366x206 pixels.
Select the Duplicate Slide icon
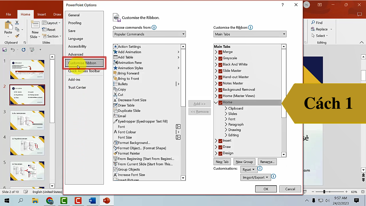tap(116, 110)
